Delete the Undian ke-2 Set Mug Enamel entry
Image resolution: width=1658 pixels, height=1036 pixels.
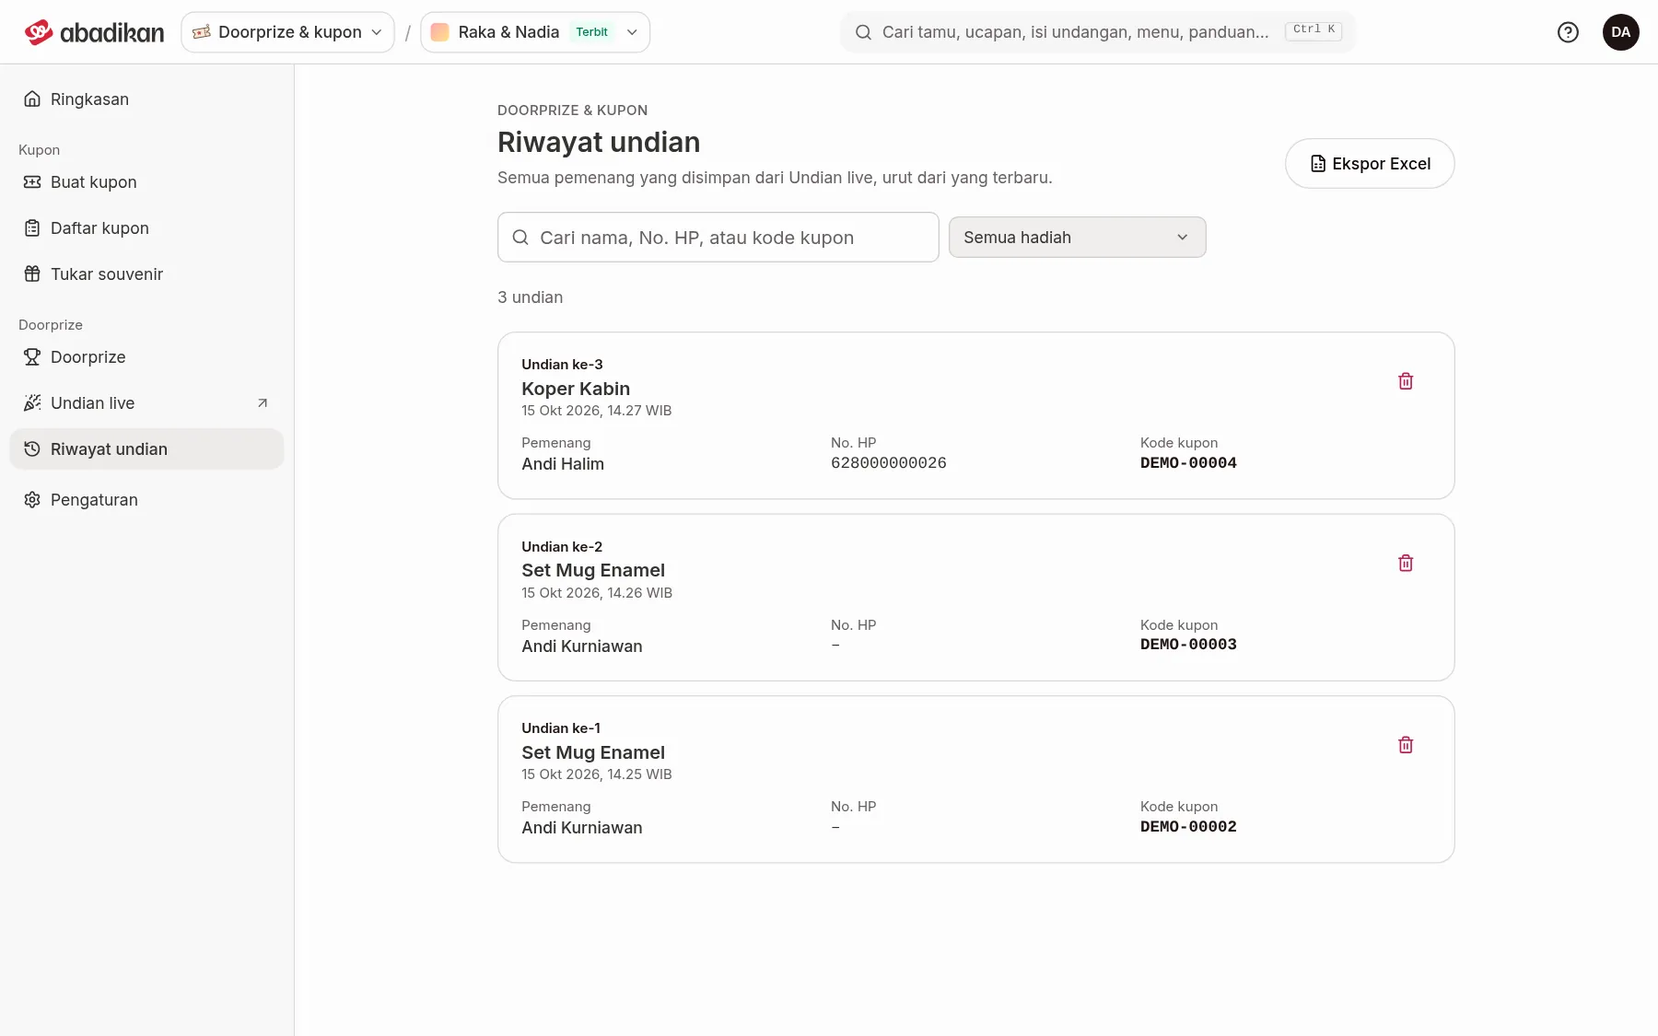coord(1406,564)
